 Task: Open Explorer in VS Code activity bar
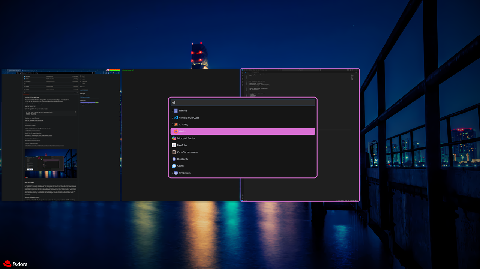pyautogui.click(x=243, y=72)
